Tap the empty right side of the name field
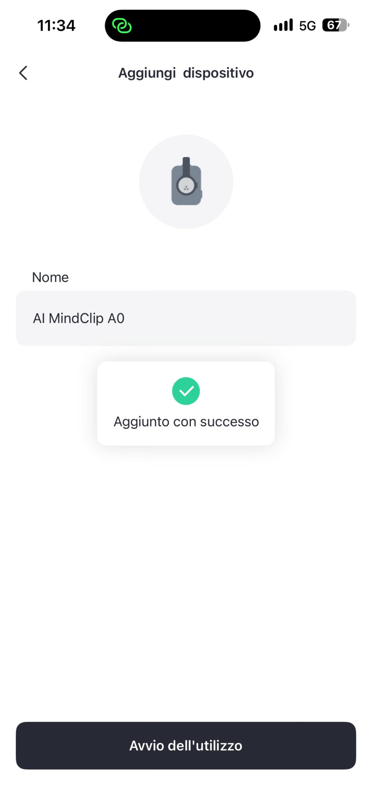Screen dimensions: 372x807 pos(252,318)
